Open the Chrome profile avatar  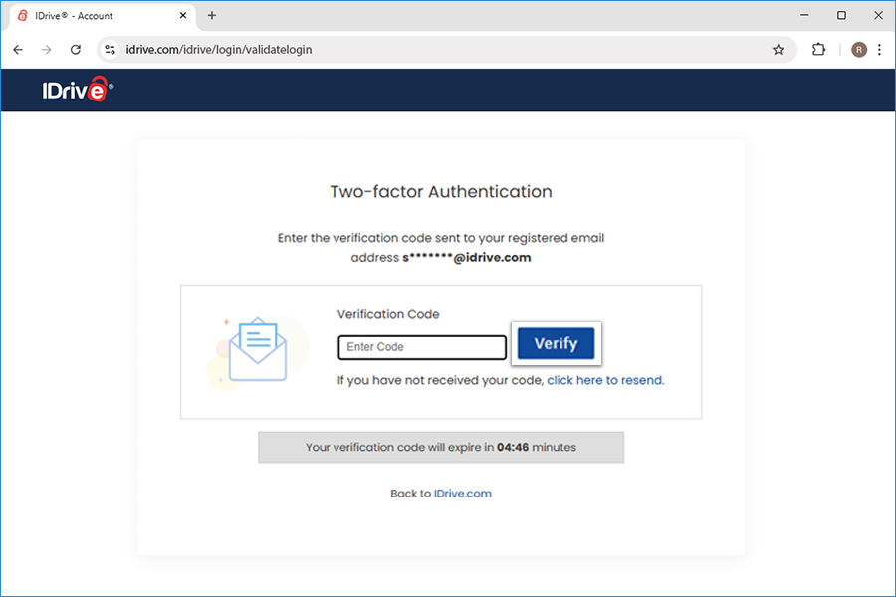tap(859, 50)
